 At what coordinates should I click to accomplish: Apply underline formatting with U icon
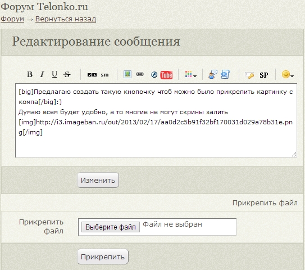[x=54, y=74]
